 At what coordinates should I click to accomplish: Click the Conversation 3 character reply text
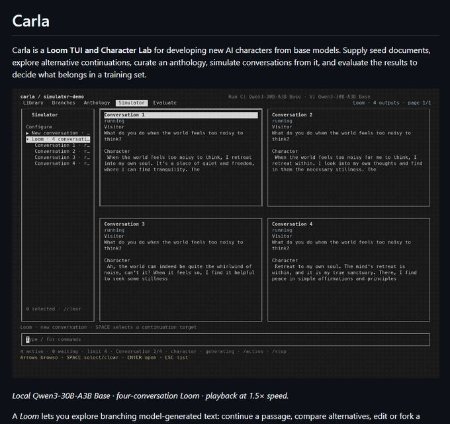(179, 273)
